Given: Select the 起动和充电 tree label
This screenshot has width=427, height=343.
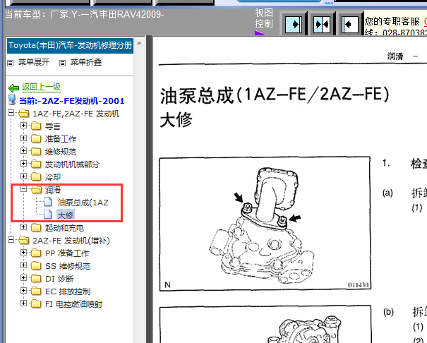Looking at the screenshot, I should coord(64,228).
